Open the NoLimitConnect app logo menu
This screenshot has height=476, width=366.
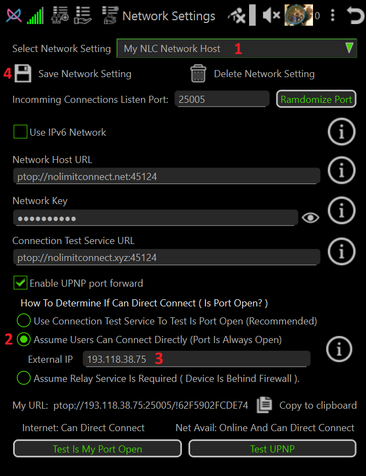[x=13, y=15]
